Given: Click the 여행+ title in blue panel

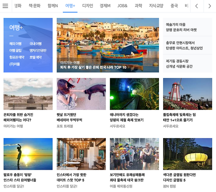Looking at the screenshot, I should click(16, 28).
